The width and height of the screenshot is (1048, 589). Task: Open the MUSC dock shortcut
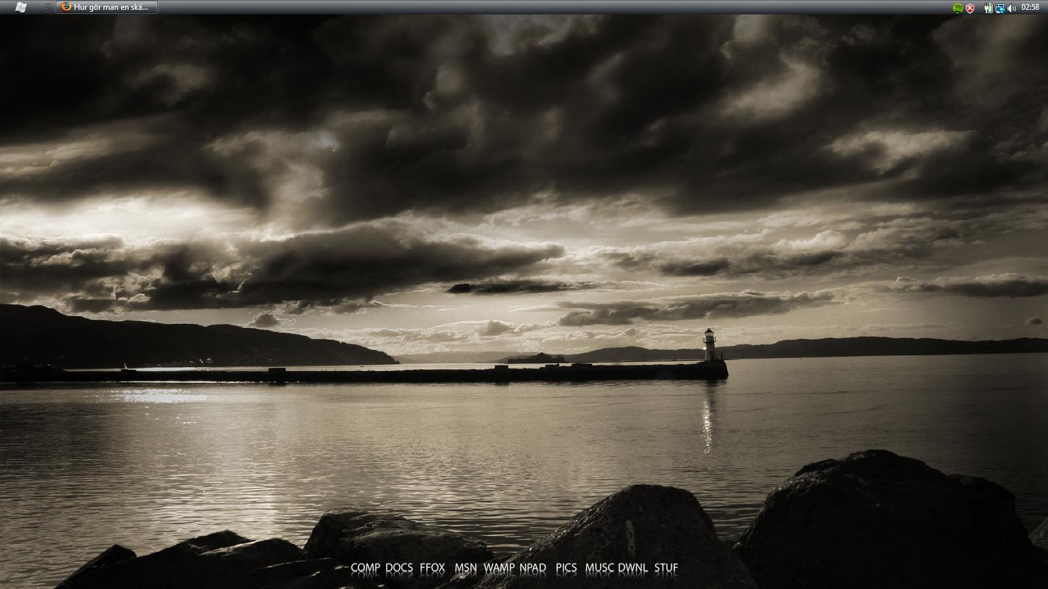coord(599,567)
